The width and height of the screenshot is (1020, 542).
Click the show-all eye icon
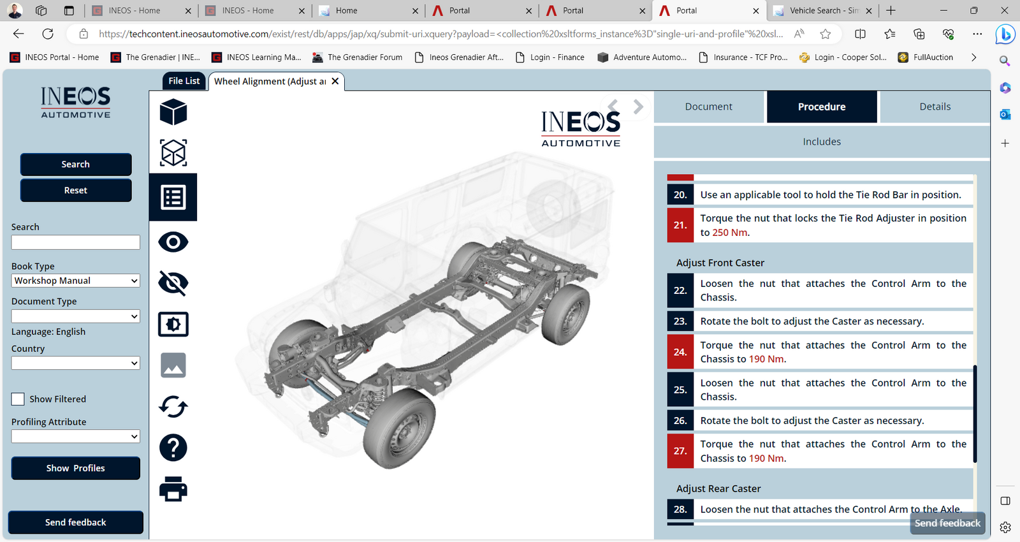[173, 242]
